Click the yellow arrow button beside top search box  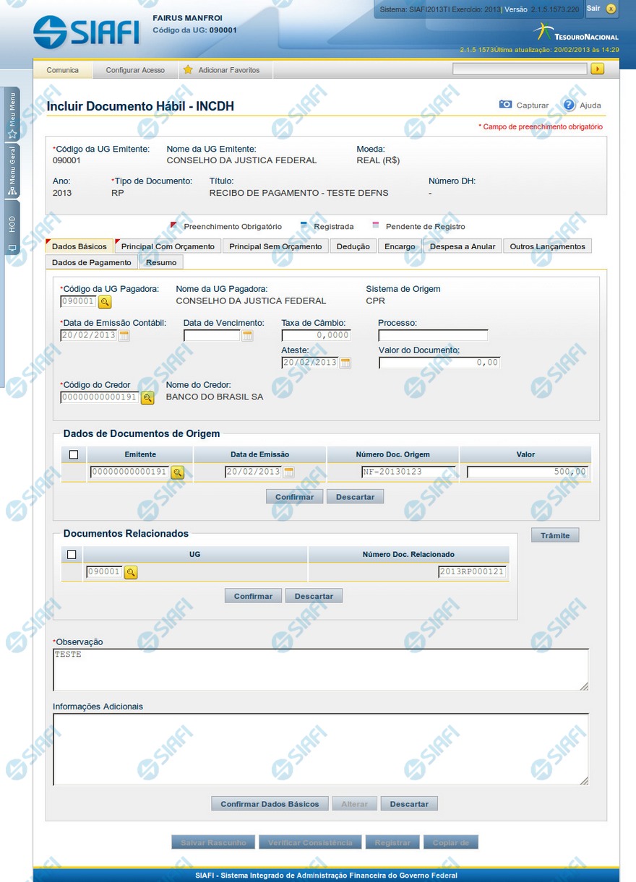[597, 69]
